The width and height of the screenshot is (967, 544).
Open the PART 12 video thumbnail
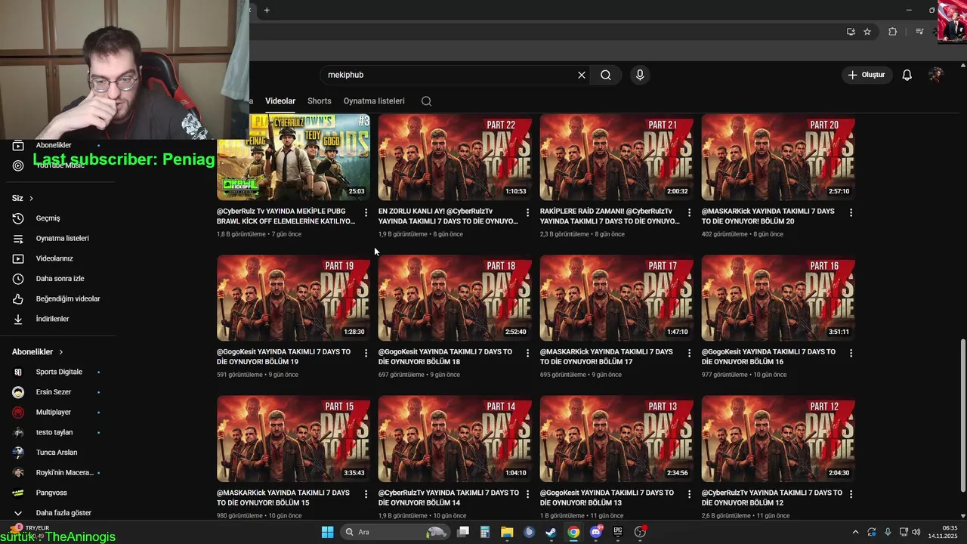(778, 439)
